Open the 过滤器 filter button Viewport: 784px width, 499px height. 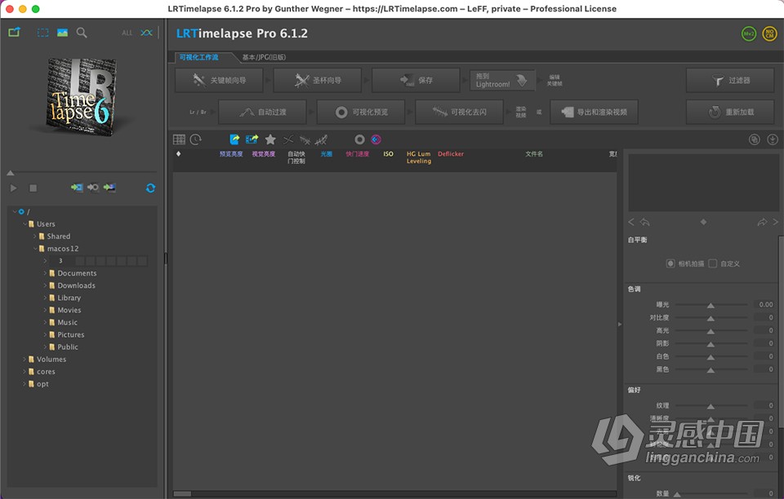[x=730, y=81]
